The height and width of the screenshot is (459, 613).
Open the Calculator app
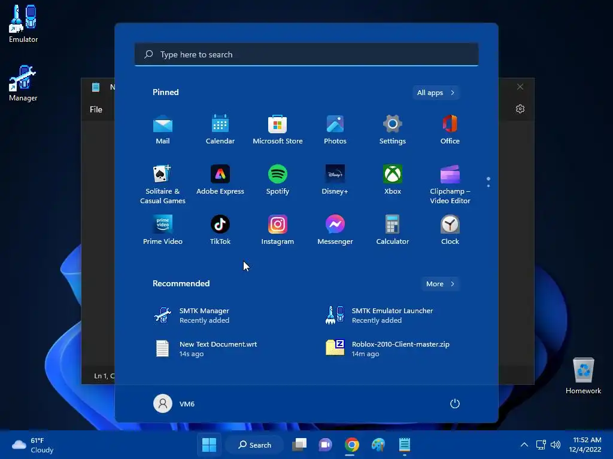point(393,230)
